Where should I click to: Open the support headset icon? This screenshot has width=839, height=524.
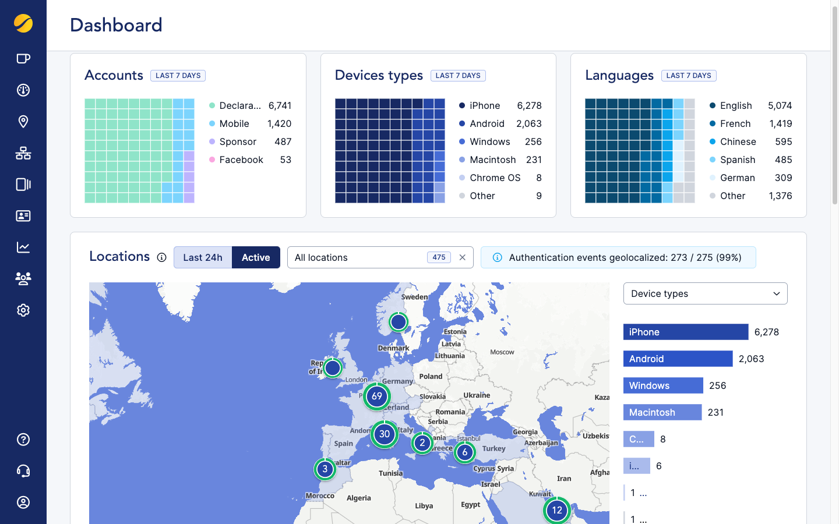click(23, 471)
